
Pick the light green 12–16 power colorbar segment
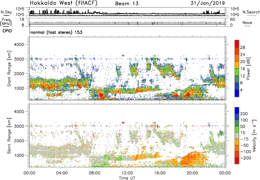(x=237, y=72)
